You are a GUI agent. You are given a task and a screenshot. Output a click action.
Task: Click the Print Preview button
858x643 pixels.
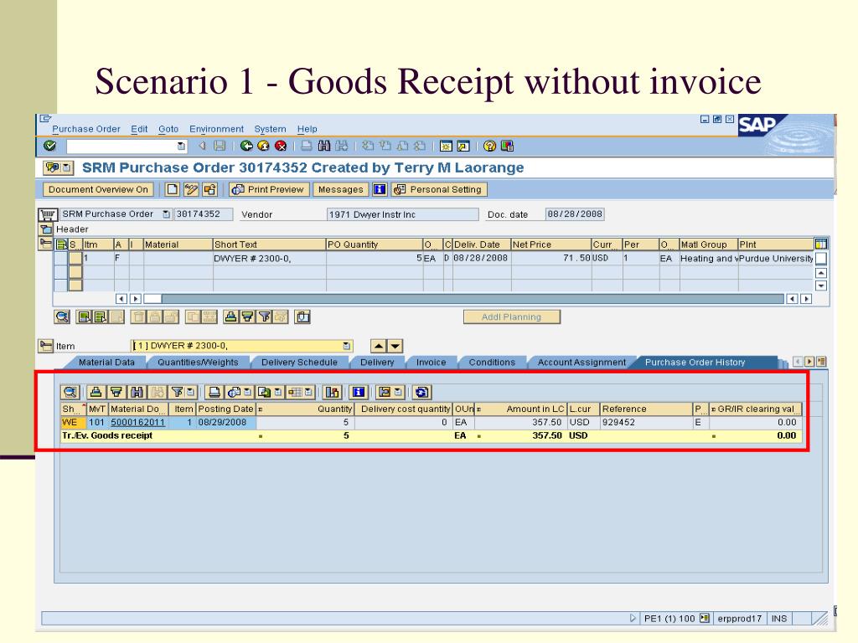coord(269,189)
